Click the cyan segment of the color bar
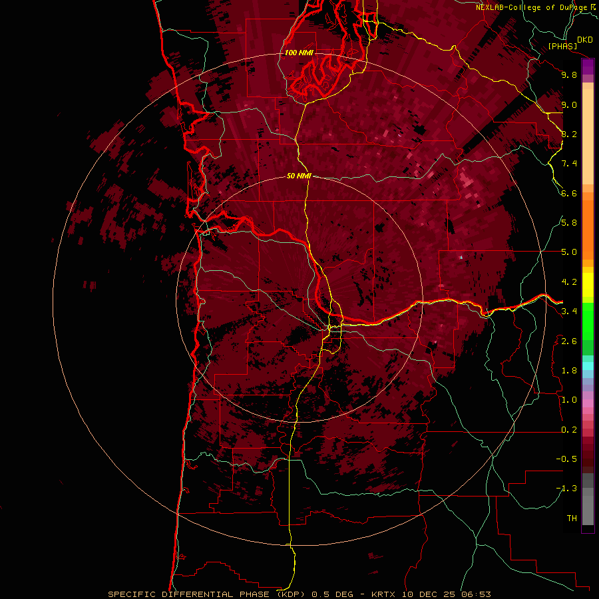Image resolution: width=599 pixels, height=599 pixels. coord(588,366)
